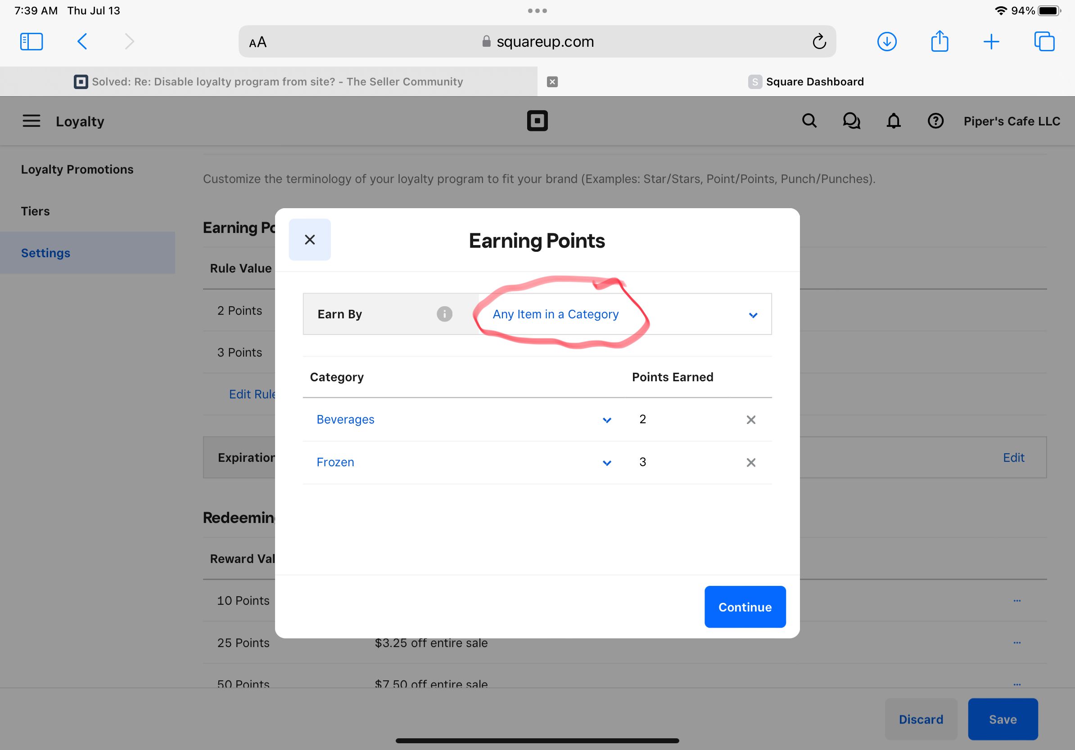The image size is (1075, 750).
Task: Open the Earn By dropdown
Action: 624,314
